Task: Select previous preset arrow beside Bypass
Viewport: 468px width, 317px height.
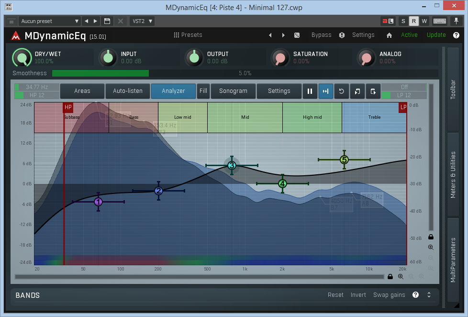Action: click(x=270, y=35)
